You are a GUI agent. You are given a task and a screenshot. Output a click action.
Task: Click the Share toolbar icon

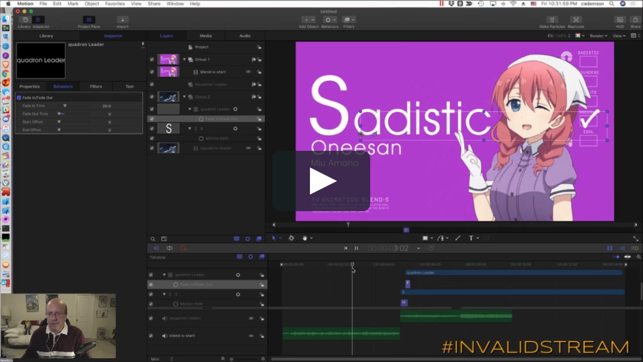[635, 20]
